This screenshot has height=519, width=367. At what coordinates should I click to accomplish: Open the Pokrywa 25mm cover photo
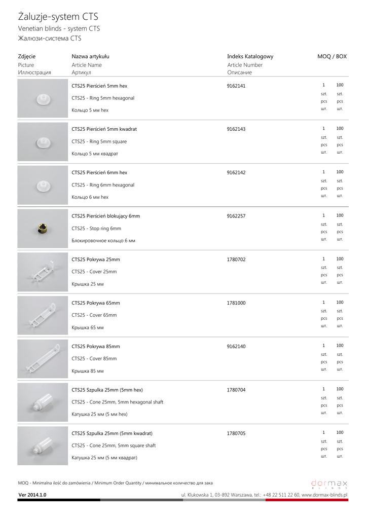tap(43, 272)
